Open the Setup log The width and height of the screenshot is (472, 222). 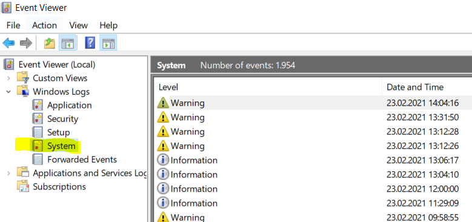coord(58,133)
